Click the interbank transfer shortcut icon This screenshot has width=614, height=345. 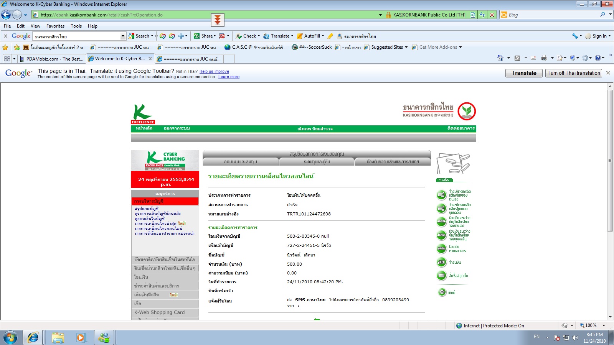[442, 249]
